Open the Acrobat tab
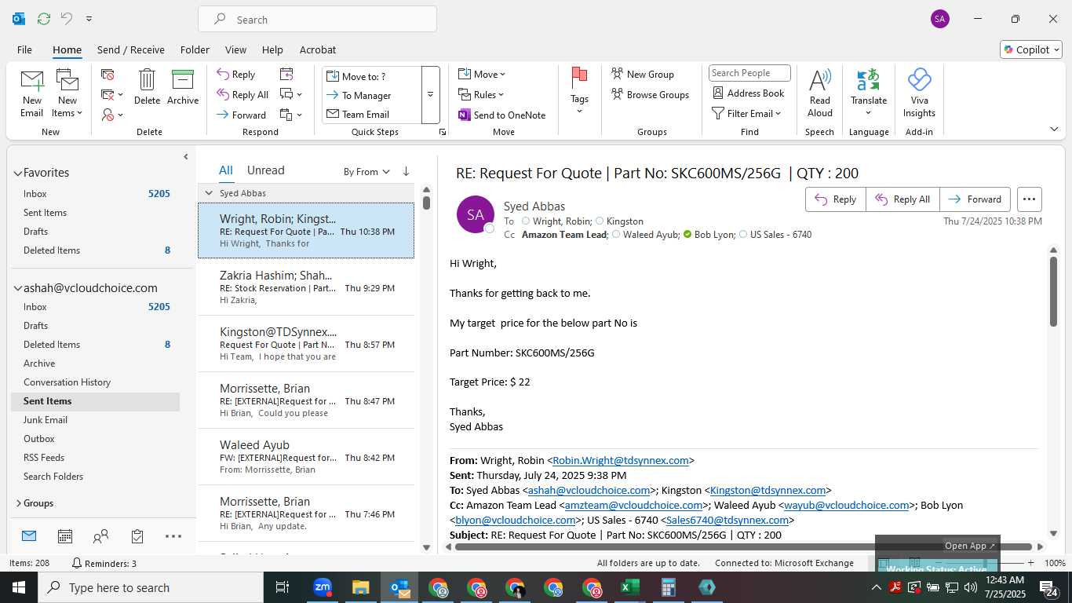The height and width of the screenshot is (603, 1072). [x=318, y=49]
